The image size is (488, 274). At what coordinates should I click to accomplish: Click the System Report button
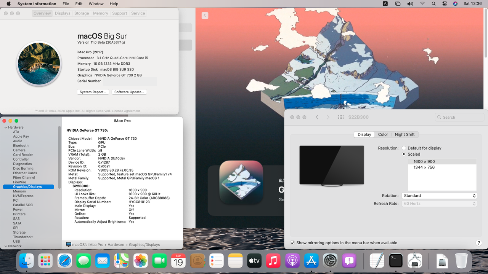[x=93, y=92]
